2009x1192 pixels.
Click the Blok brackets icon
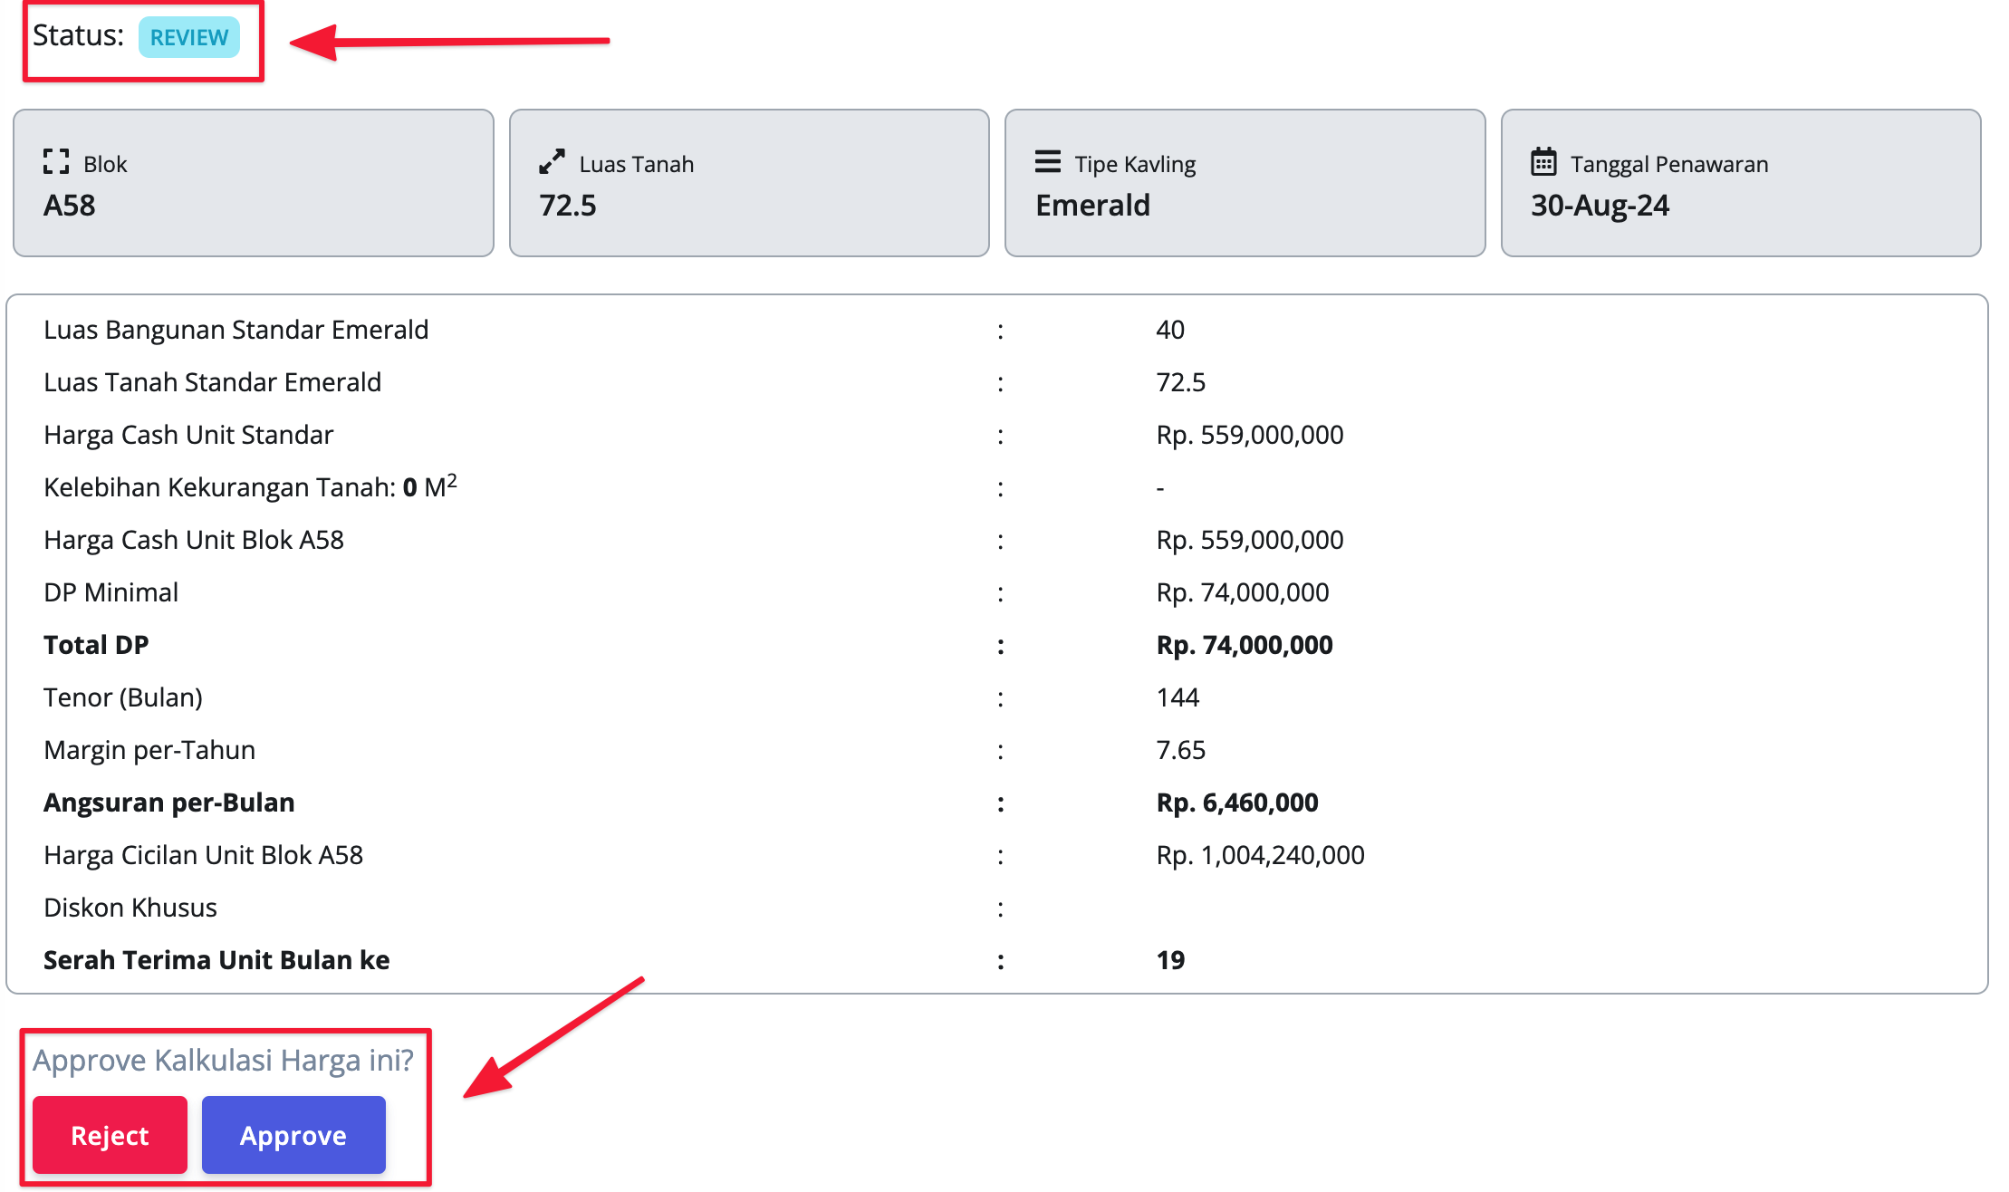pos(56,162)
